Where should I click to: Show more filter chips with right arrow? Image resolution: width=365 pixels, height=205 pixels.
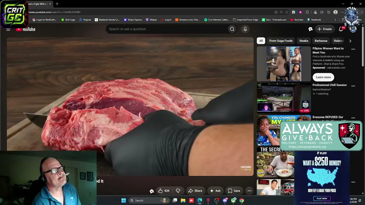(350, 41)
